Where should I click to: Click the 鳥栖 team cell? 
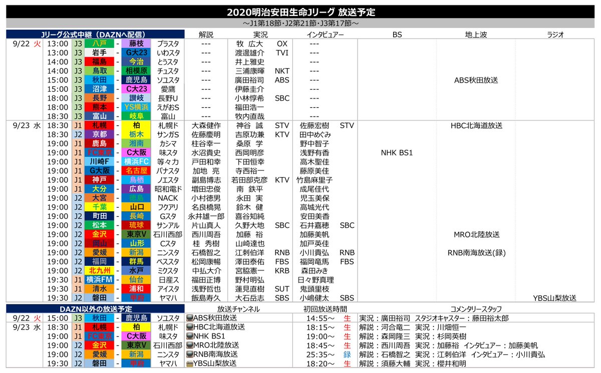click(136, 179)
